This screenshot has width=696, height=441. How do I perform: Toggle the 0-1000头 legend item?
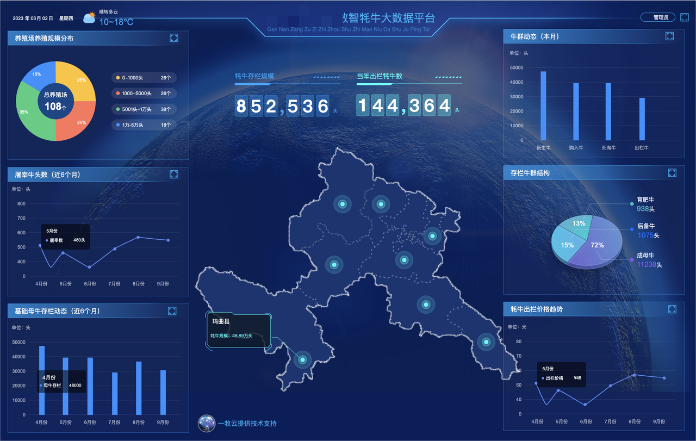[144, 78]
